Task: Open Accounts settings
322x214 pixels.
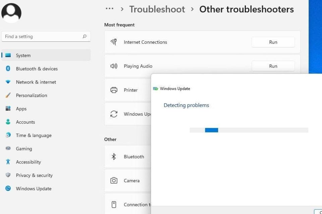Action: point(46,122)
